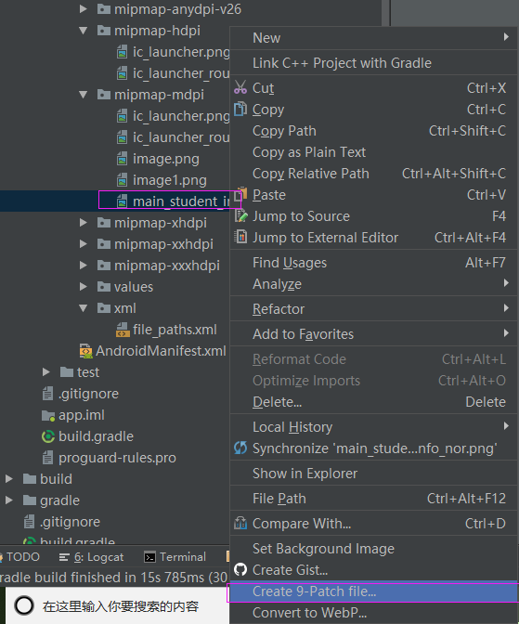The height and width of the screenshot is (624, 519).
Task: Click the app.iml module icon
Action: click(x=48, y=415)
